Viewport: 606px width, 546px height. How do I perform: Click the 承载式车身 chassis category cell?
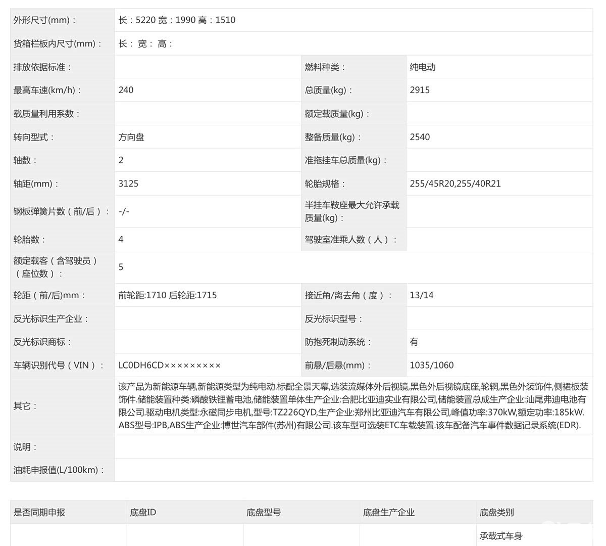coord(501,536)
